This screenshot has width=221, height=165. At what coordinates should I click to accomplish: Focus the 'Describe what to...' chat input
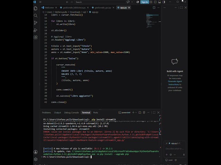coord(175,149)
